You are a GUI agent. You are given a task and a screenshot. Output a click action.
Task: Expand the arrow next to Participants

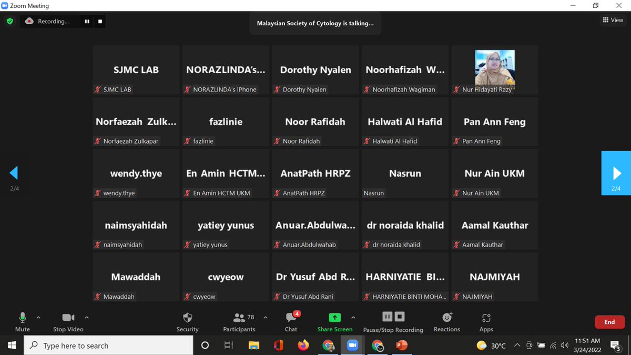tap(265, 318)
